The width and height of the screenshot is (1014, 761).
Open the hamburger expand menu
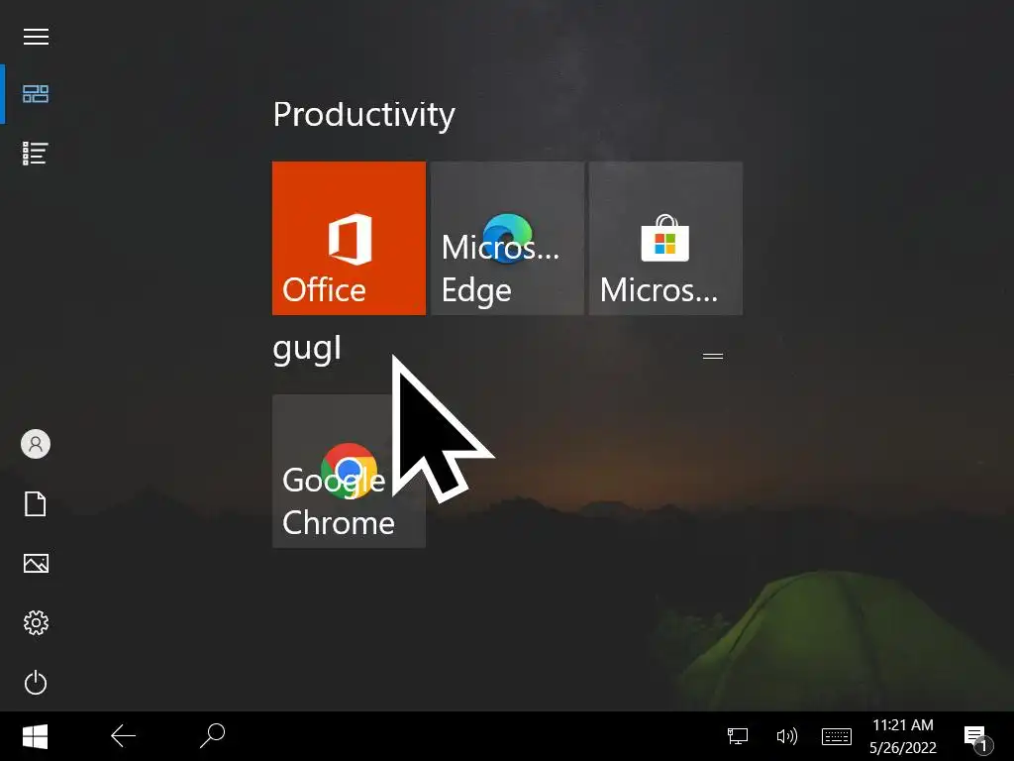click(36, 37)
